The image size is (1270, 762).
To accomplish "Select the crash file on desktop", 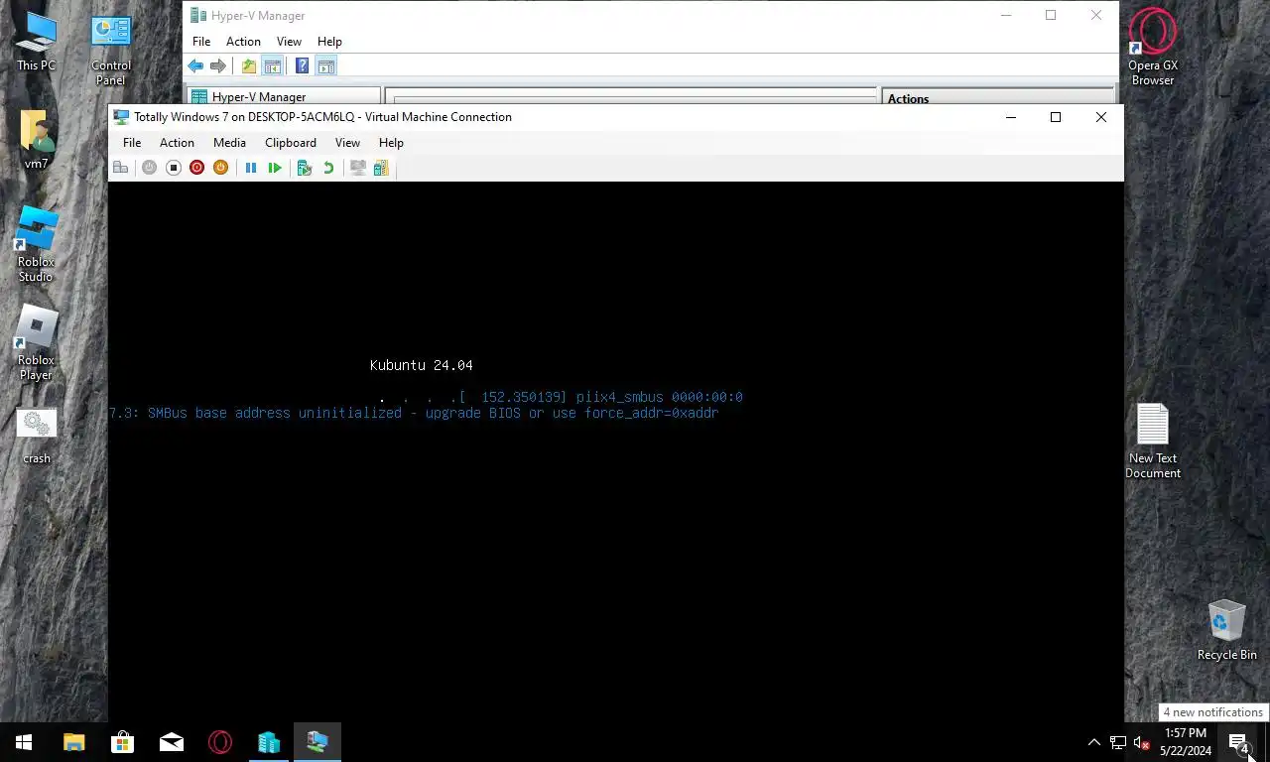I will pos(37,436).
